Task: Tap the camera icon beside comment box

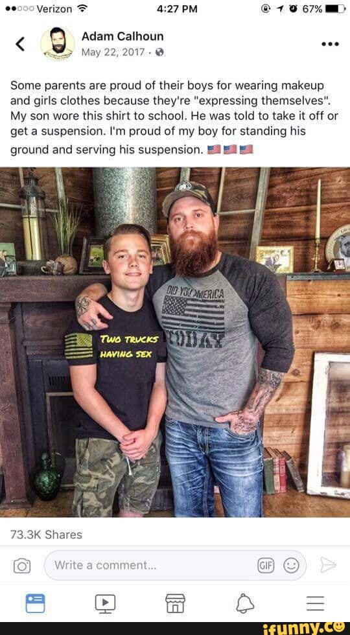Action: point(22,565)
